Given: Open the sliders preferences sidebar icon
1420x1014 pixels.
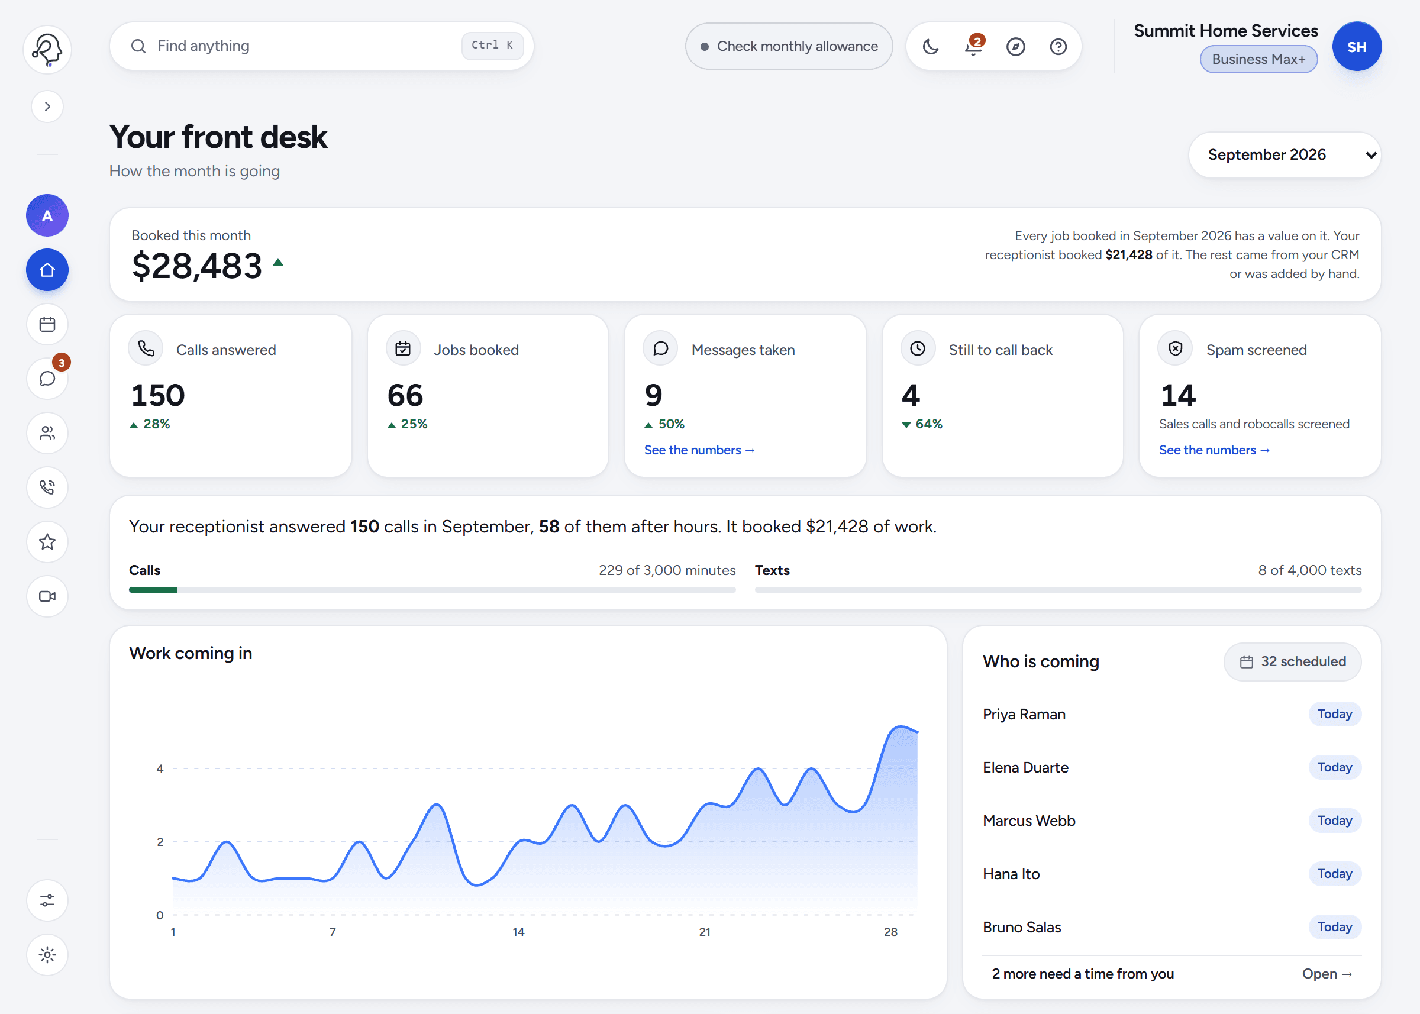Looking at the screenshot, I should [x=47, y=900].
